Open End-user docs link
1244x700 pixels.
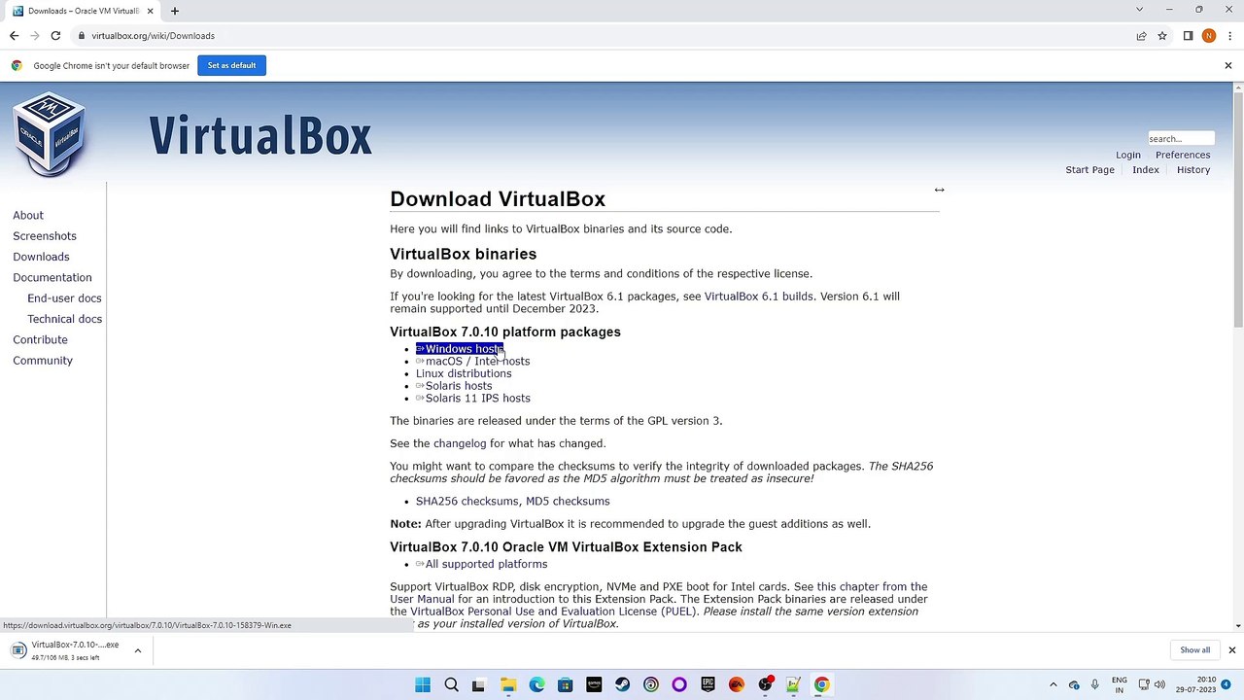(x=64, y=298)
